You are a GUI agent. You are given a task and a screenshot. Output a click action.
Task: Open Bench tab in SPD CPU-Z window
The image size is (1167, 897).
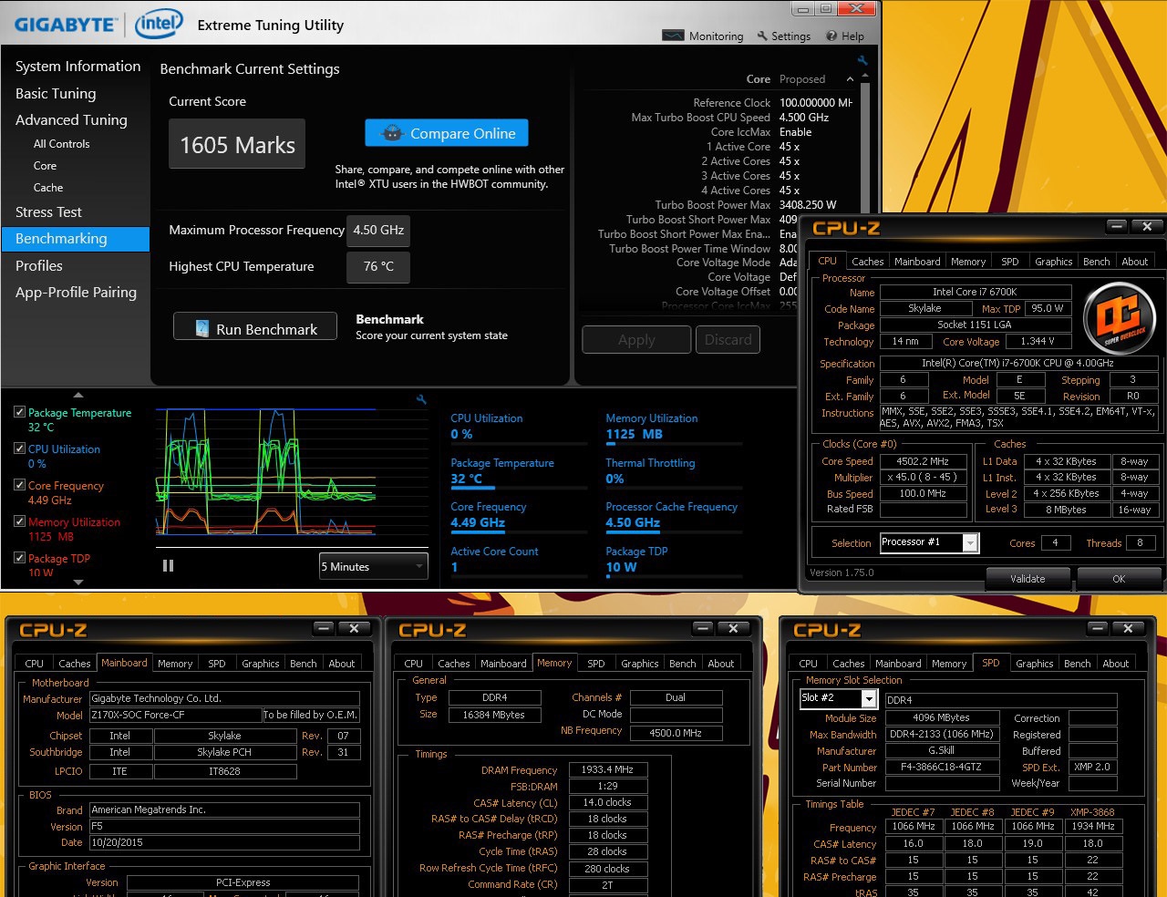(x=1077, y=664)
